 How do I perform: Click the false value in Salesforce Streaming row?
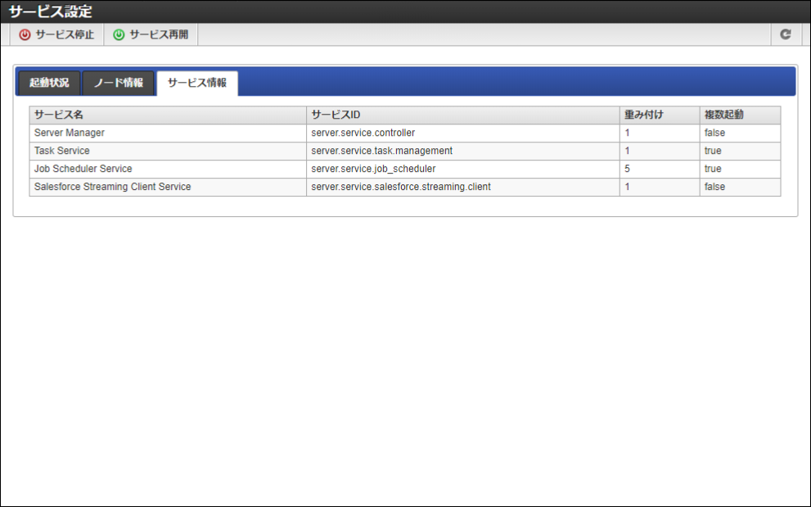(714, 187)
